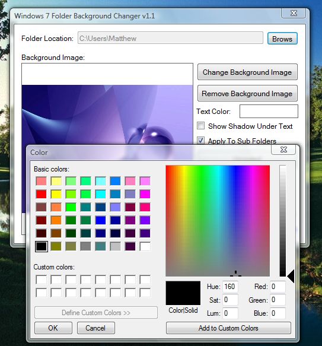Viewport: 322px width, 346px height.
Task: Select the black basic color swatch
Action: 42,246
